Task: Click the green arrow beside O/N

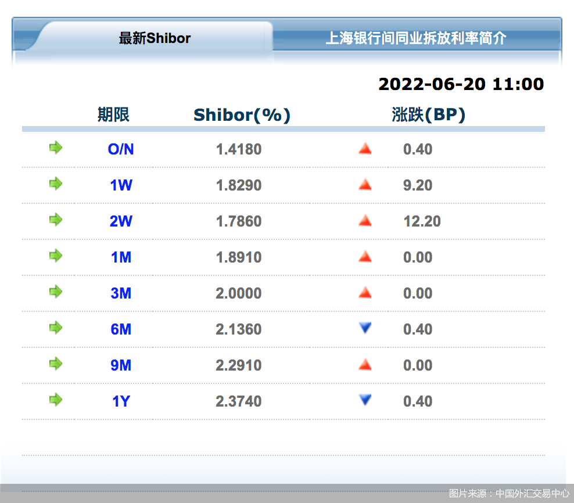Action: pyautogui.click(x=55, y=148)
